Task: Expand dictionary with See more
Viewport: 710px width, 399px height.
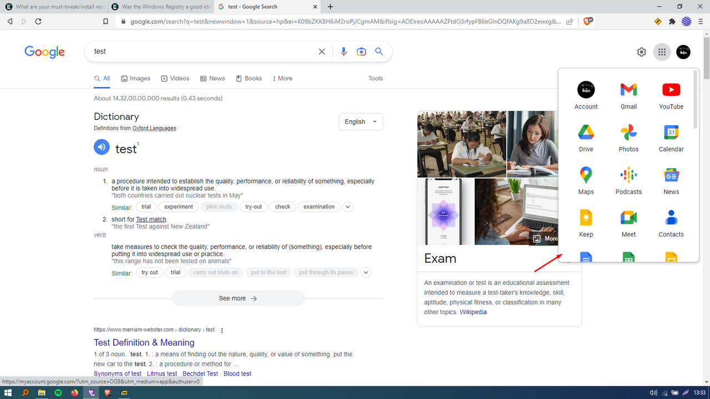Action: 239,298
